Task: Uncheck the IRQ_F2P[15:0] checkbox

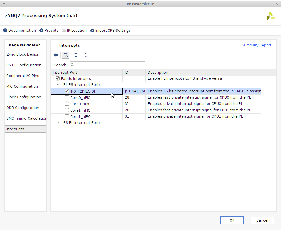Action: pyautogui.click(x=67, y=91)
